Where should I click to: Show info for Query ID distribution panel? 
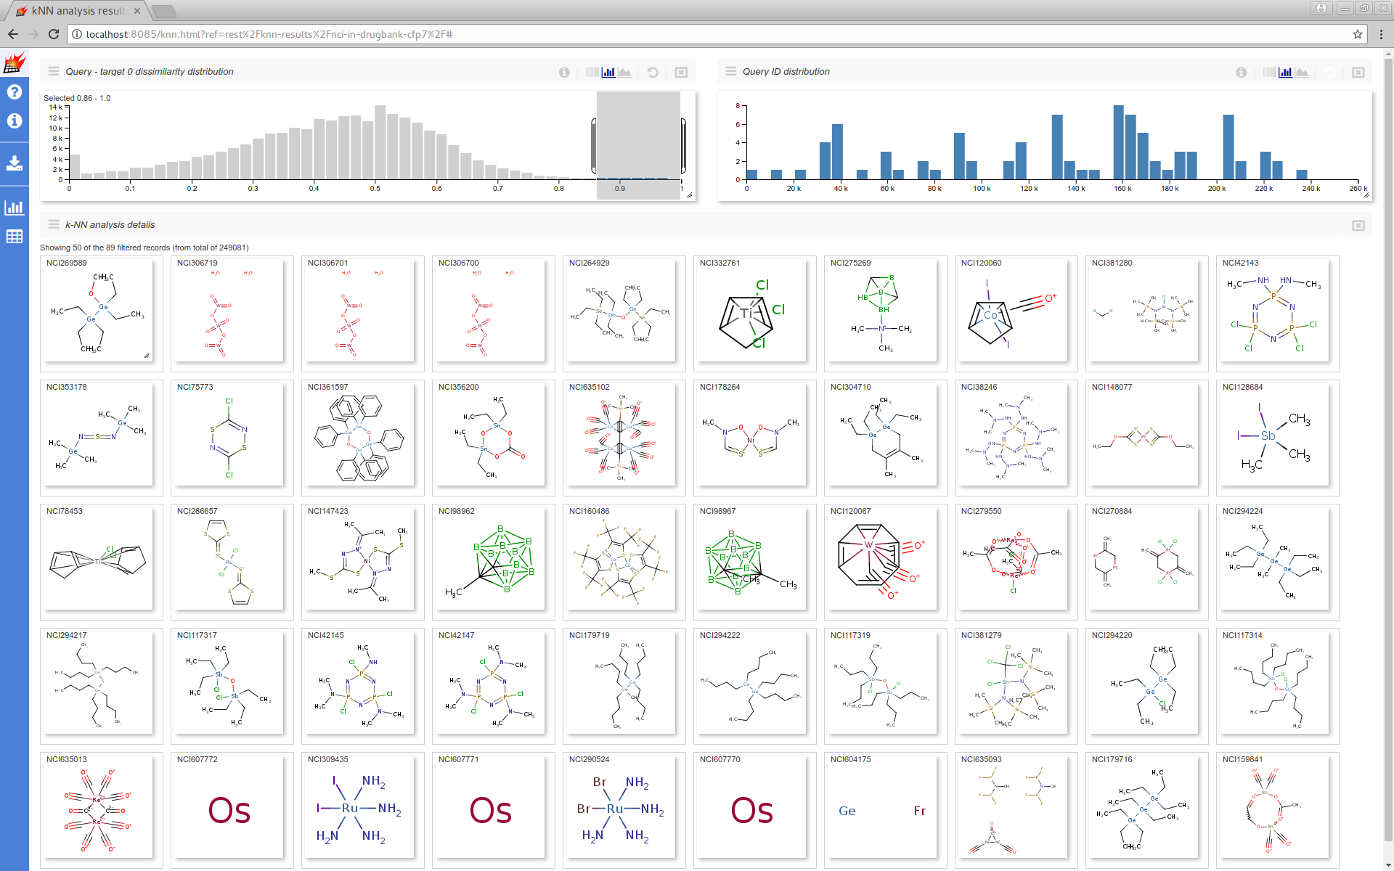pos(1241,72)
